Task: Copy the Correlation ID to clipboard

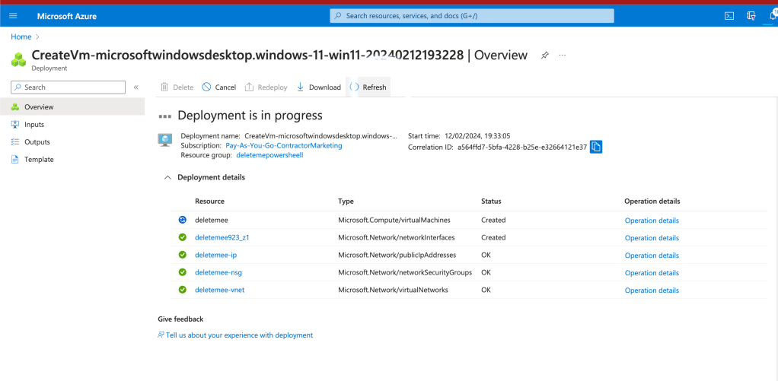Action: (596, 147)
